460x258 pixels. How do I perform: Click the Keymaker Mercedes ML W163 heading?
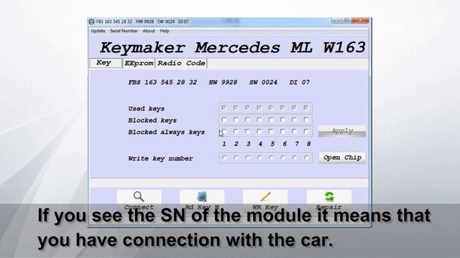233,48
